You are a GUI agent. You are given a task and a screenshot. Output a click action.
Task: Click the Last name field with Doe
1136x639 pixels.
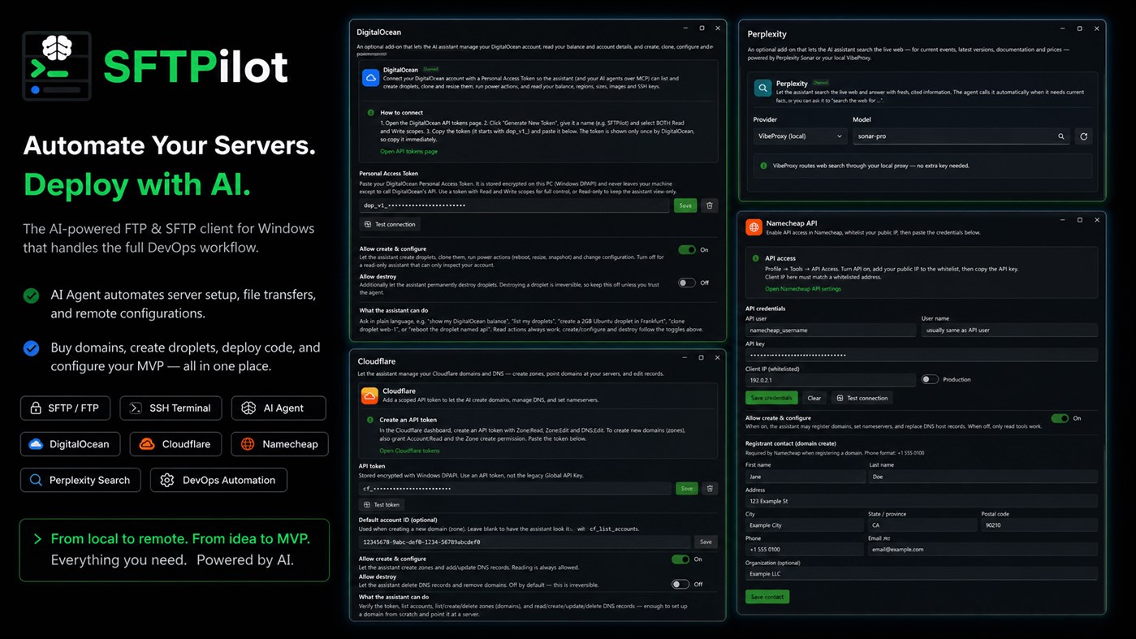[983, 477]
